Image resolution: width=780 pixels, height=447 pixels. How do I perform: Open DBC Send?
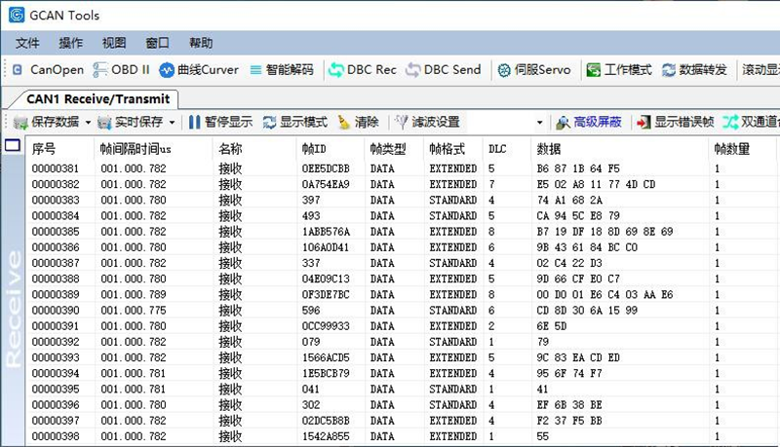click(x=443, y=70)
